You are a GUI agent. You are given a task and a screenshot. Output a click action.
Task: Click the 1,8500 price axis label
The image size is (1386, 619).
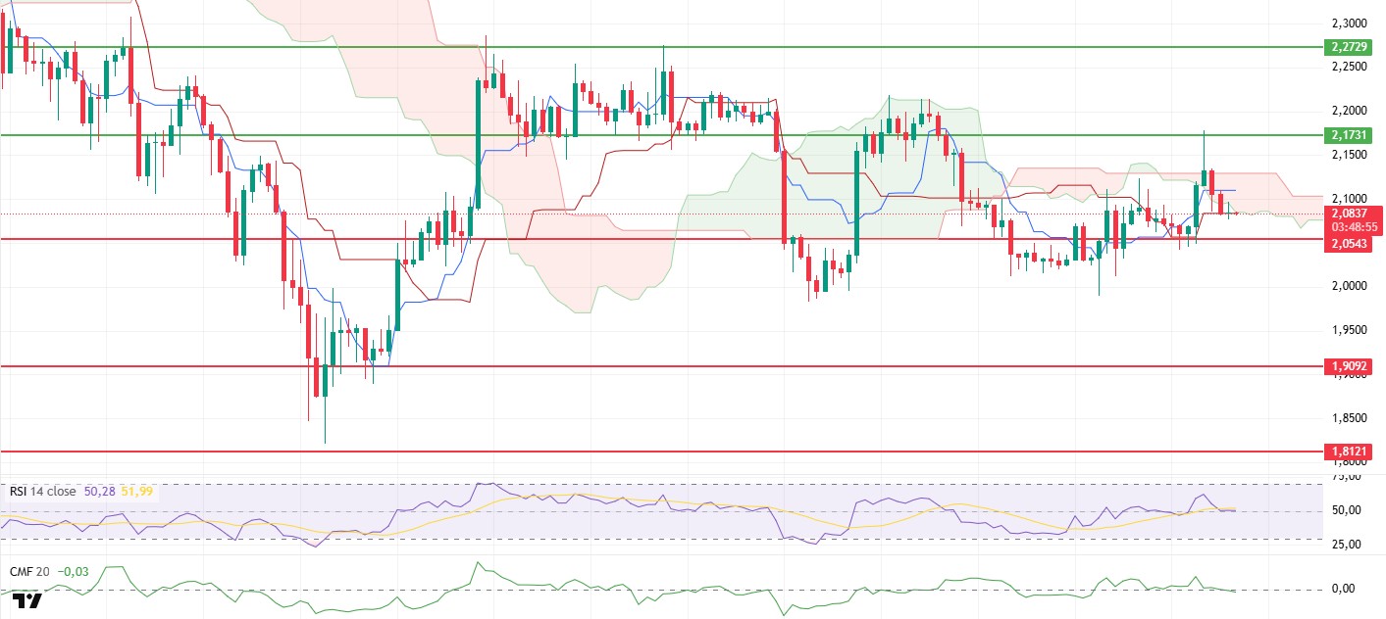(x=1351, y=418)
